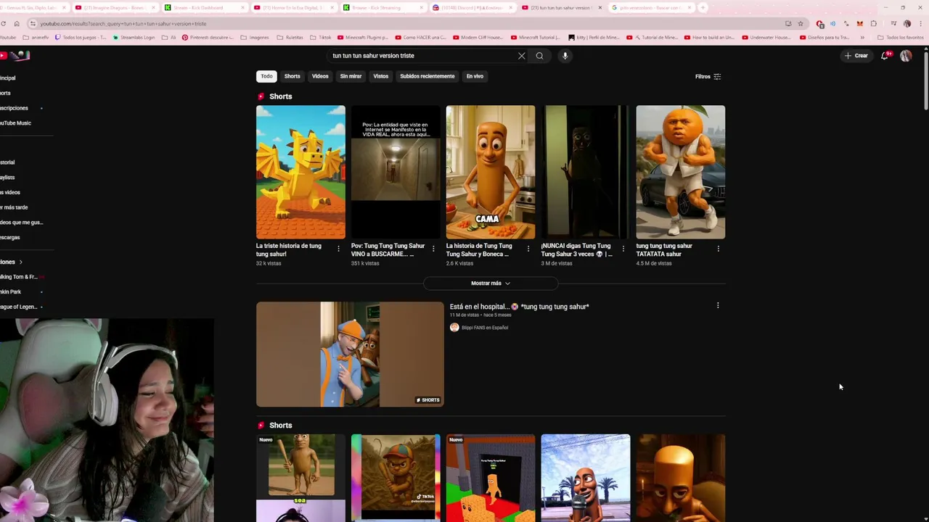Select the Sin mirar filter chip
The image size is (929, 522).
click(x=351, y=76)
